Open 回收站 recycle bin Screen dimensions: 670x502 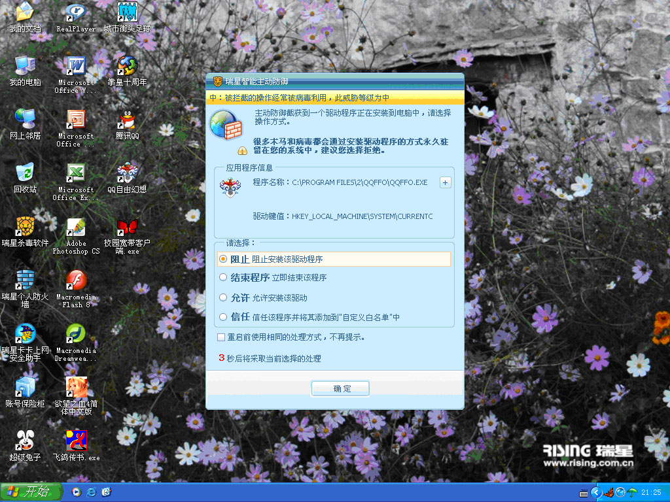25,178
